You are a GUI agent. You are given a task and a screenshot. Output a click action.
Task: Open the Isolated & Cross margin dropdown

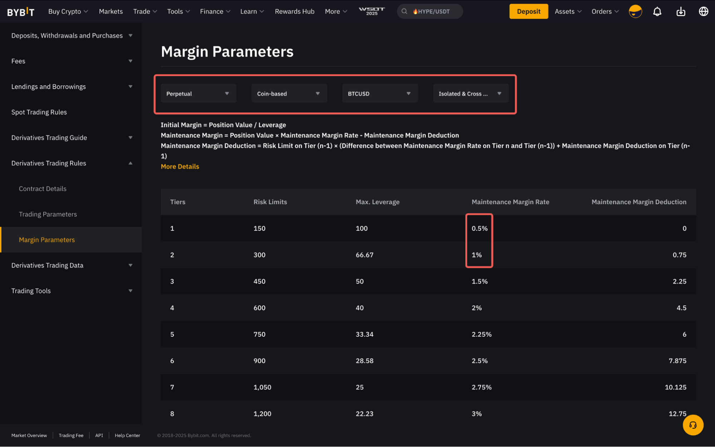pos(470,94)
